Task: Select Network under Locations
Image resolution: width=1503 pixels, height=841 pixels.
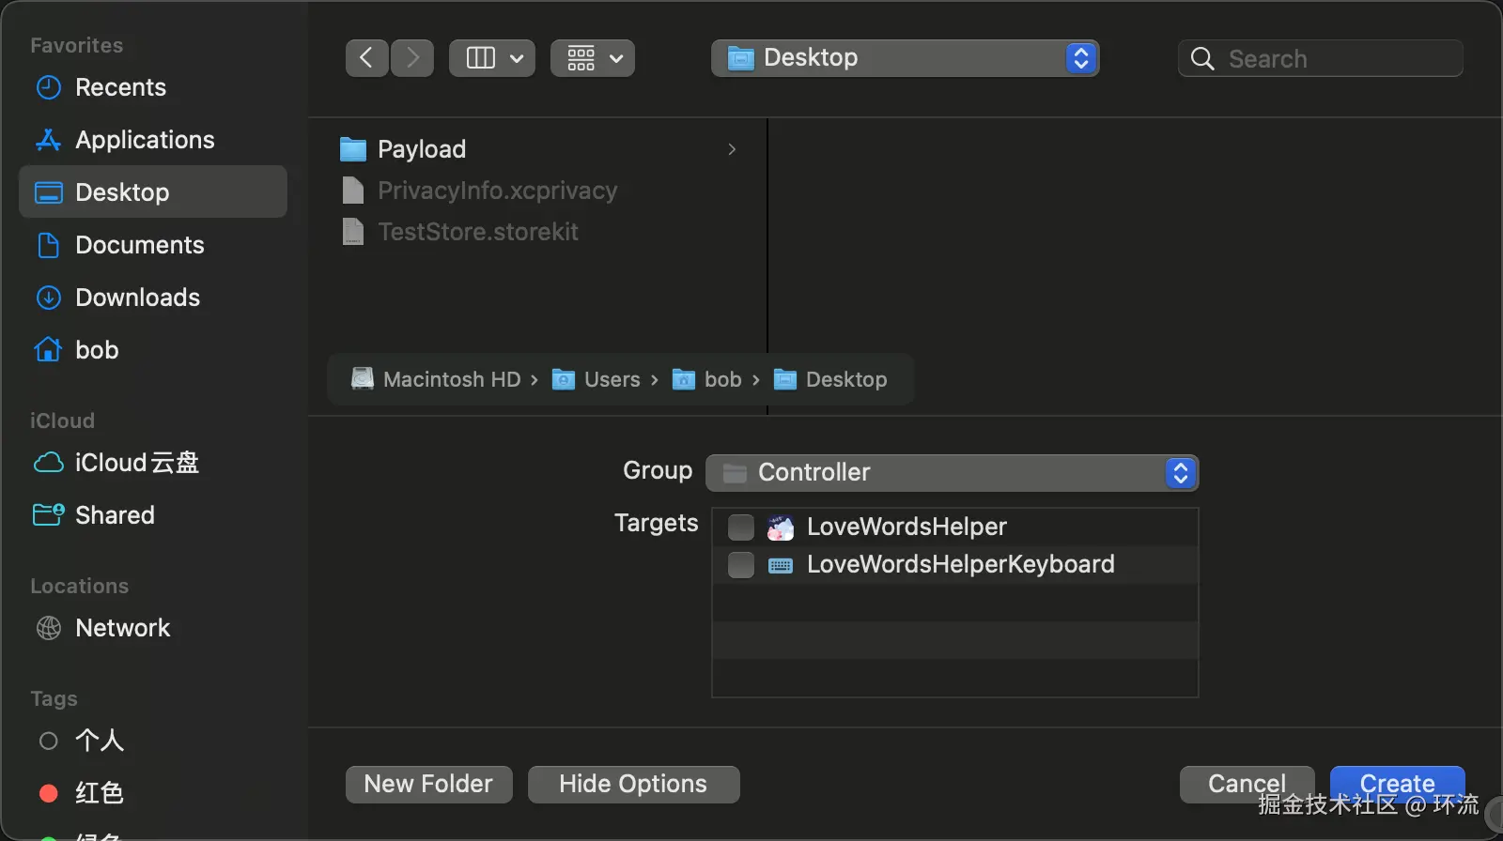Action: [122, 628]
